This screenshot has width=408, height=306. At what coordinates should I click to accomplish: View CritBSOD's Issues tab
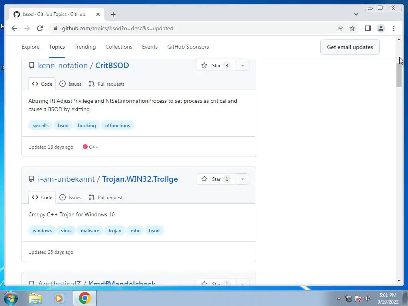(70, 84)
